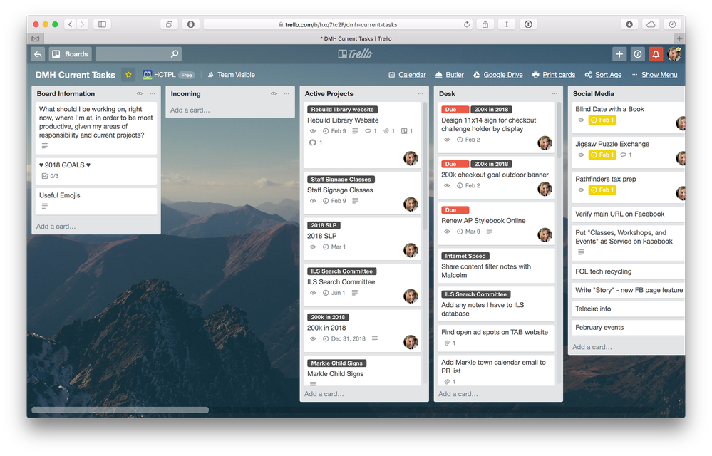Click Show Menu
This screenshot has width=712, height=456.
point(654,75)
